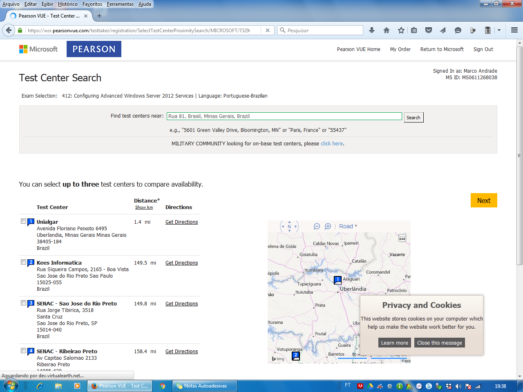Screen dimensions: 523x392
Task: Open the Hello chat smiley icon
Action: tap(458, 30)
